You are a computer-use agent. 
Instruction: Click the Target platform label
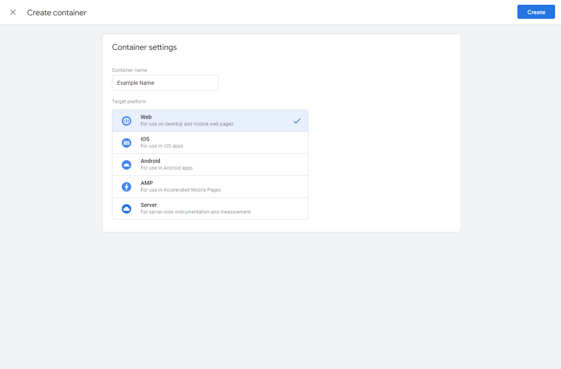tap(129, 102)
